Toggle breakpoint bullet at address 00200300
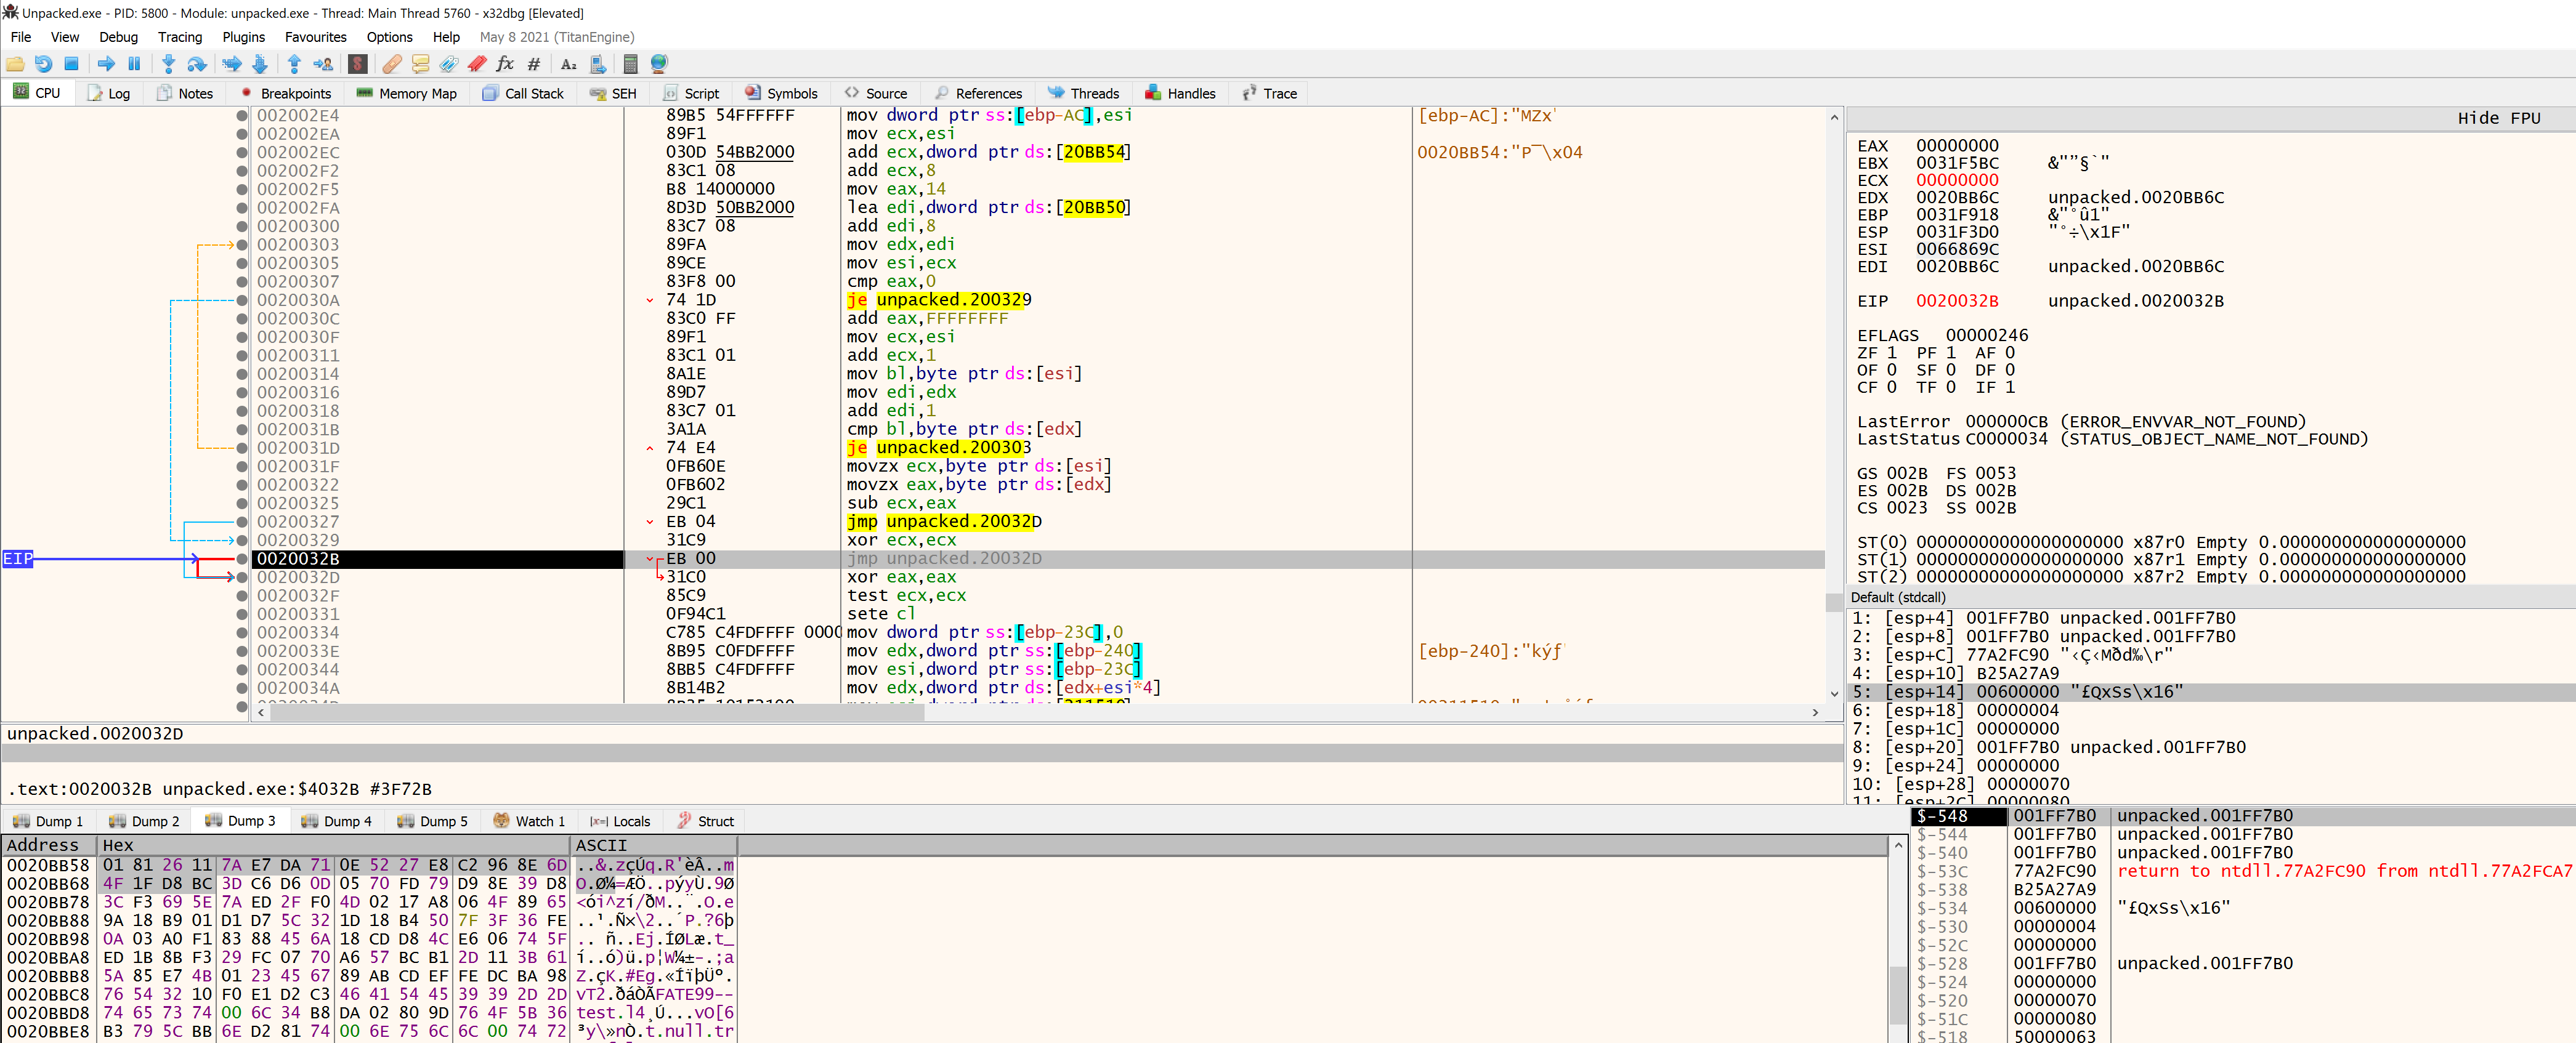Image resolution: width=2576 pixels, height=1043 pixels. [242, 226]
